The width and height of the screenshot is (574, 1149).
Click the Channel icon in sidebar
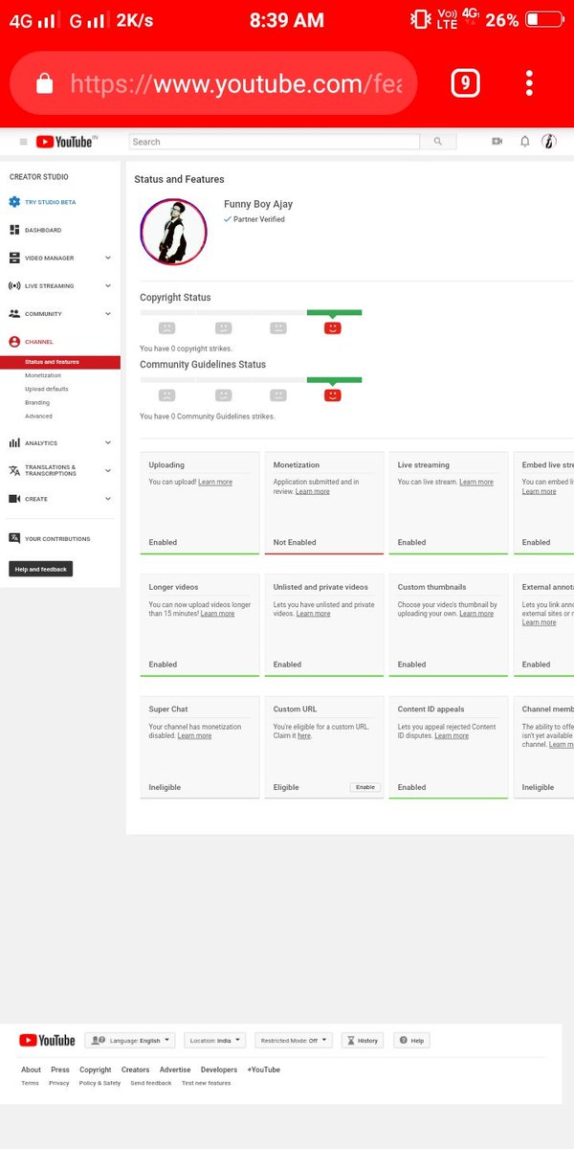14,342
